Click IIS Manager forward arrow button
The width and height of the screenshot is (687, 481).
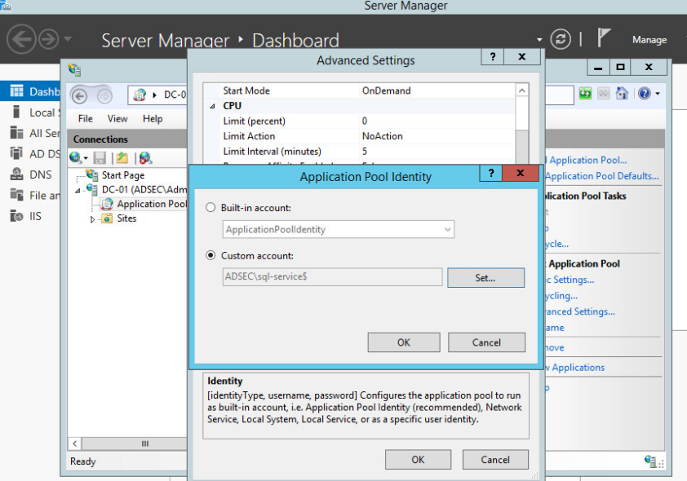pyautogui.click(x=104, y=95)
